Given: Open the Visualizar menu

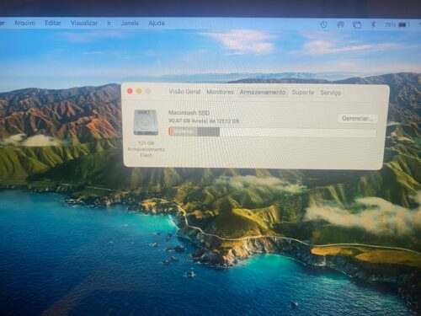Looking at the screenshot, I should (x=84, y=23).
